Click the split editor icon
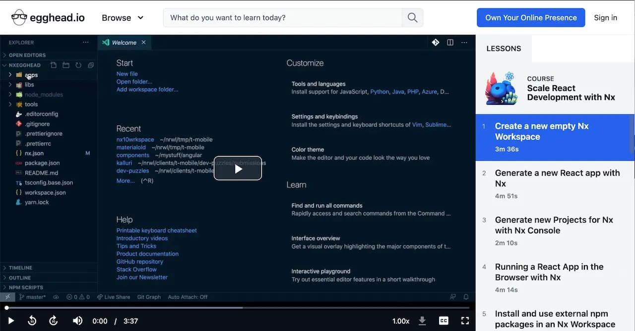Image resolution: width=635 pixels, height=331 pixels. tap(450, 43)
